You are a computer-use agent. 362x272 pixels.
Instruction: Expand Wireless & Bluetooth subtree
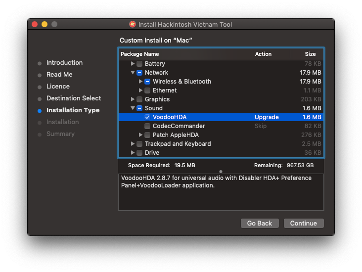point(140,81)
